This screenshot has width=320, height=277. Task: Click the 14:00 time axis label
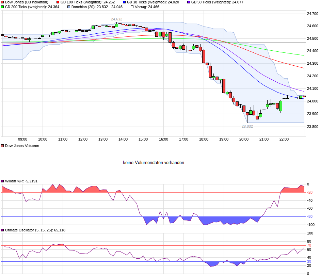[x=123, y=139]
